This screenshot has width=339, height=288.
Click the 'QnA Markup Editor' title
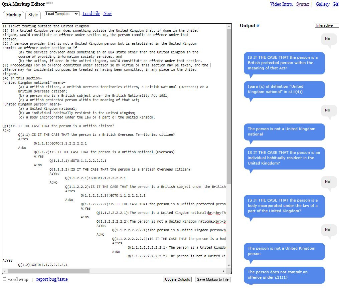tap(23, 4)
